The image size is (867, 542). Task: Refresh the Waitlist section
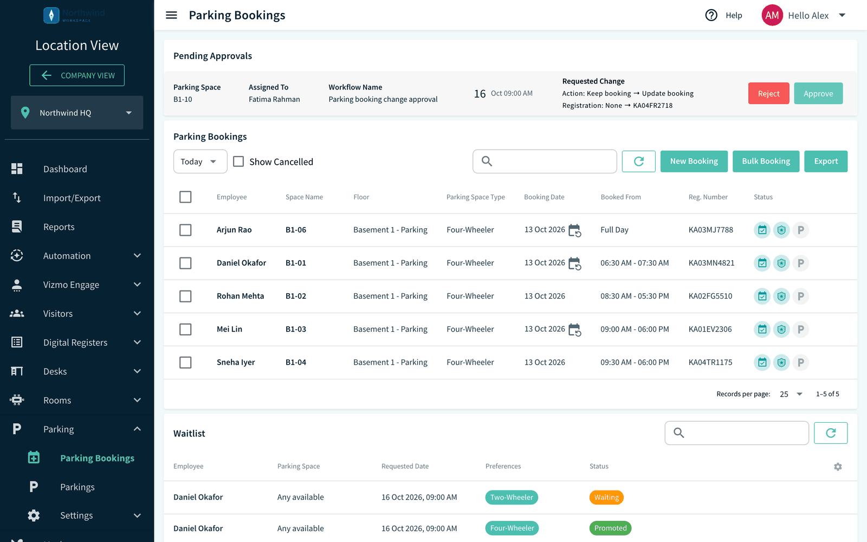[x=831, y=433]
